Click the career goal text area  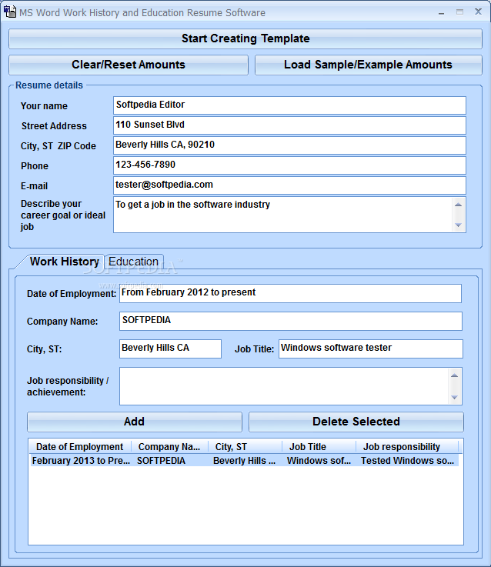283,215
